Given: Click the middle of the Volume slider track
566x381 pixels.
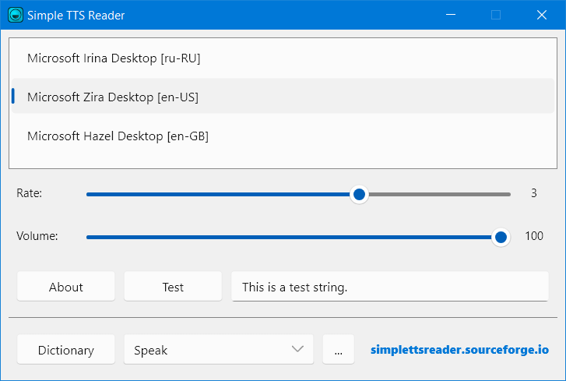Looking at the screenshot, I should (292, 237).
